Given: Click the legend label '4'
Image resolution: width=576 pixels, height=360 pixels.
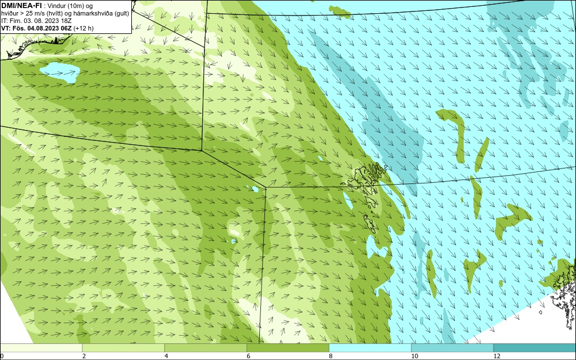Looking at the screenshot, I should point(166,356).
